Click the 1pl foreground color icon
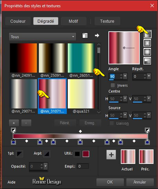This screenshot has width=158, height=189. point(19,154)
